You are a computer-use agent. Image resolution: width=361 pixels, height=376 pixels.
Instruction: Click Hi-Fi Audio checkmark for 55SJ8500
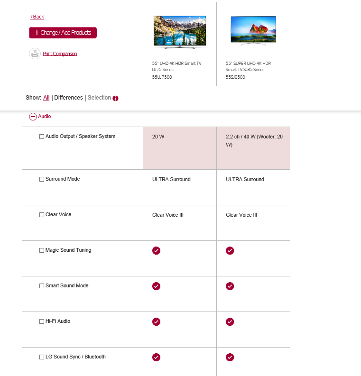(230, 321)
